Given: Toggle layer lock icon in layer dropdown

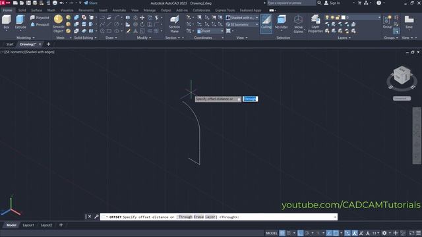Looking at the screenshot, I should point(338,18).
